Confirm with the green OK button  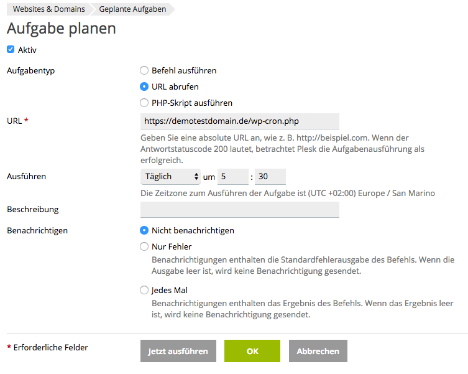(x=252, y=351)
